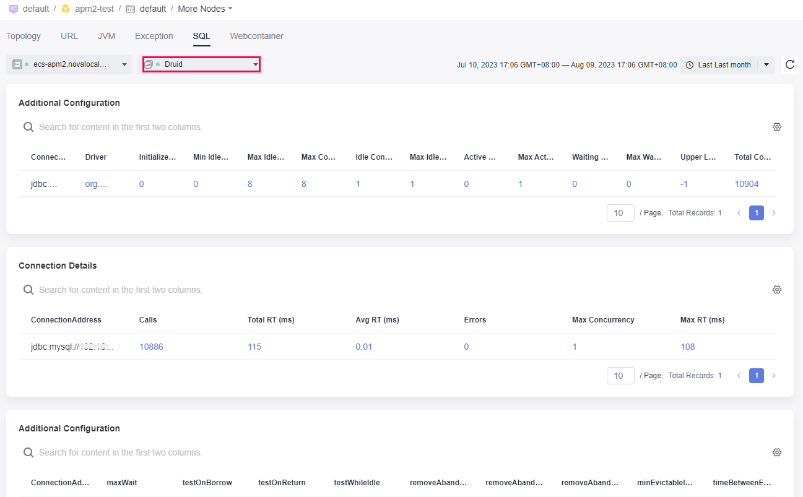Screen dimensions: 803x497
Task: Open the ecs-apm2.novalocal instance dropdown
Action: (69, 64)
